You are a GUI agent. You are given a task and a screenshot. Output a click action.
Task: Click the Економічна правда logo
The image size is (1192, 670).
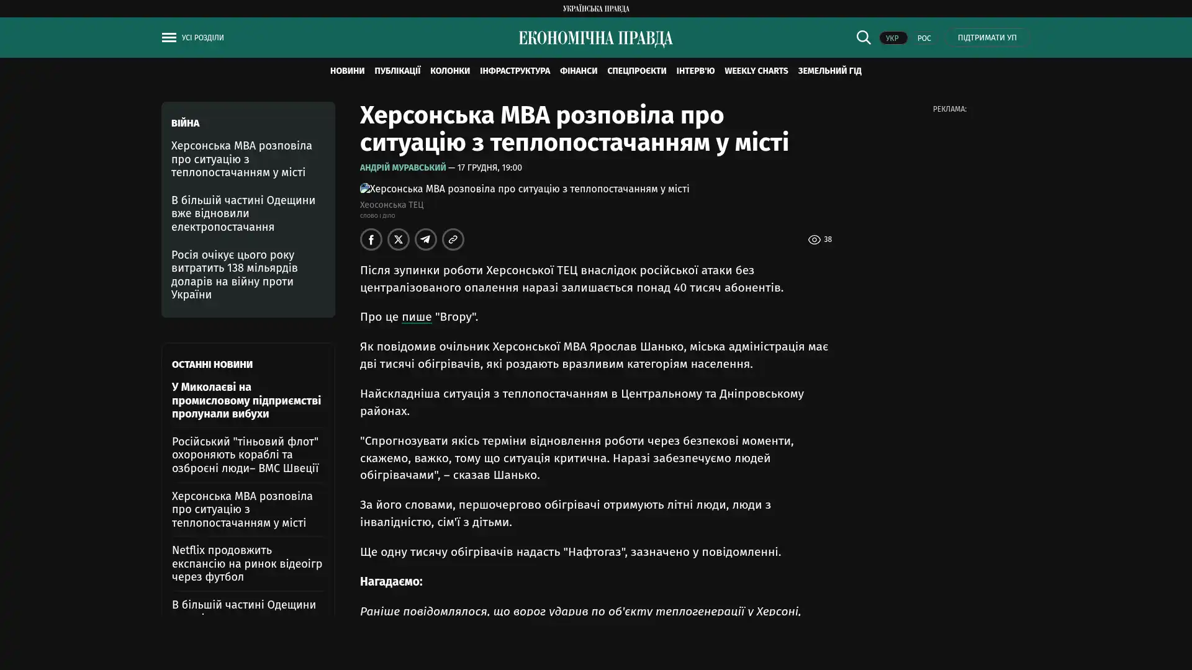(x=595, y=38)
